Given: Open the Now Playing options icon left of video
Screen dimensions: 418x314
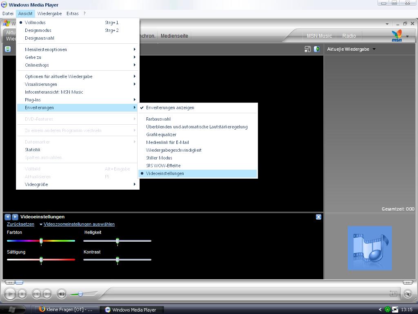Looking at the screenshot, I should 8,49.
